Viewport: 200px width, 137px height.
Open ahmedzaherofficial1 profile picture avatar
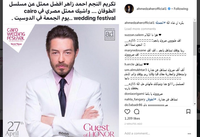[129, 9]
